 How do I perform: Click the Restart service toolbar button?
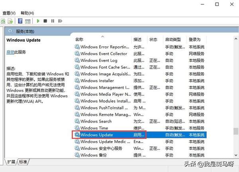(x=60, y=21)
